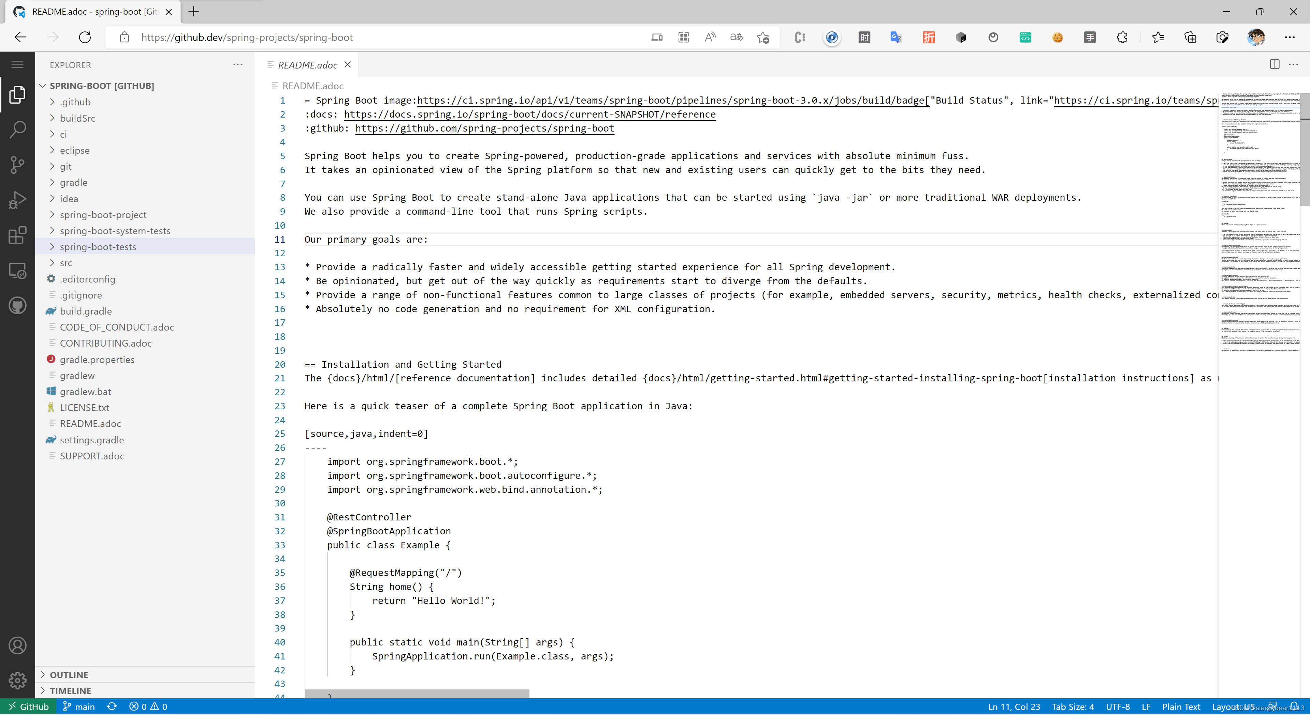Click the editor minimap preview

(x=1261, y=203)
